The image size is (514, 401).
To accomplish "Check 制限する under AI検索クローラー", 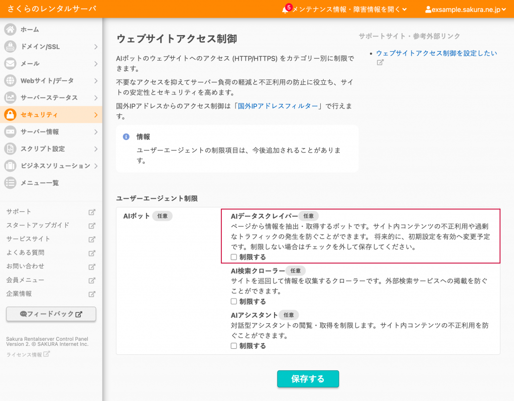I will [233, 302].
